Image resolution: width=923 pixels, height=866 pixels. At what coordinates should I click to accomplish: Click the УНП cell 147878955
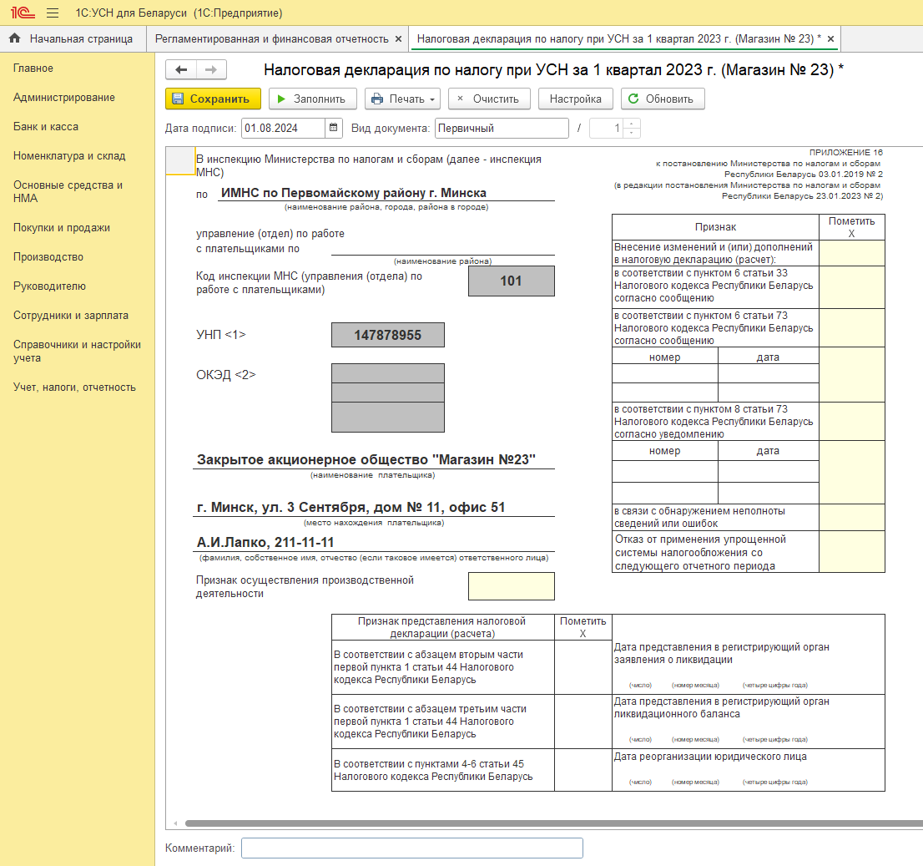tap(388, 335)
